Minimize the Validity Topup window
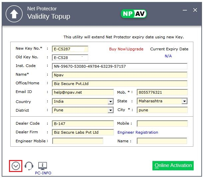 (185, 10)
